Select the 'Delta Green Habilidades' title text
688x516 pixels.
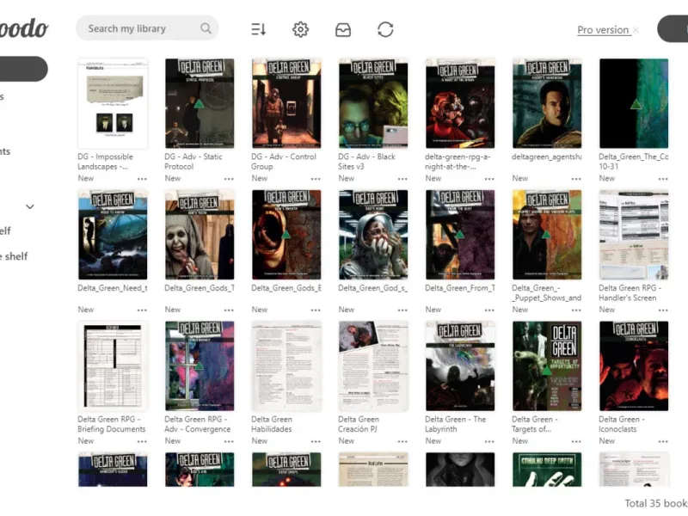coord(272,424)
